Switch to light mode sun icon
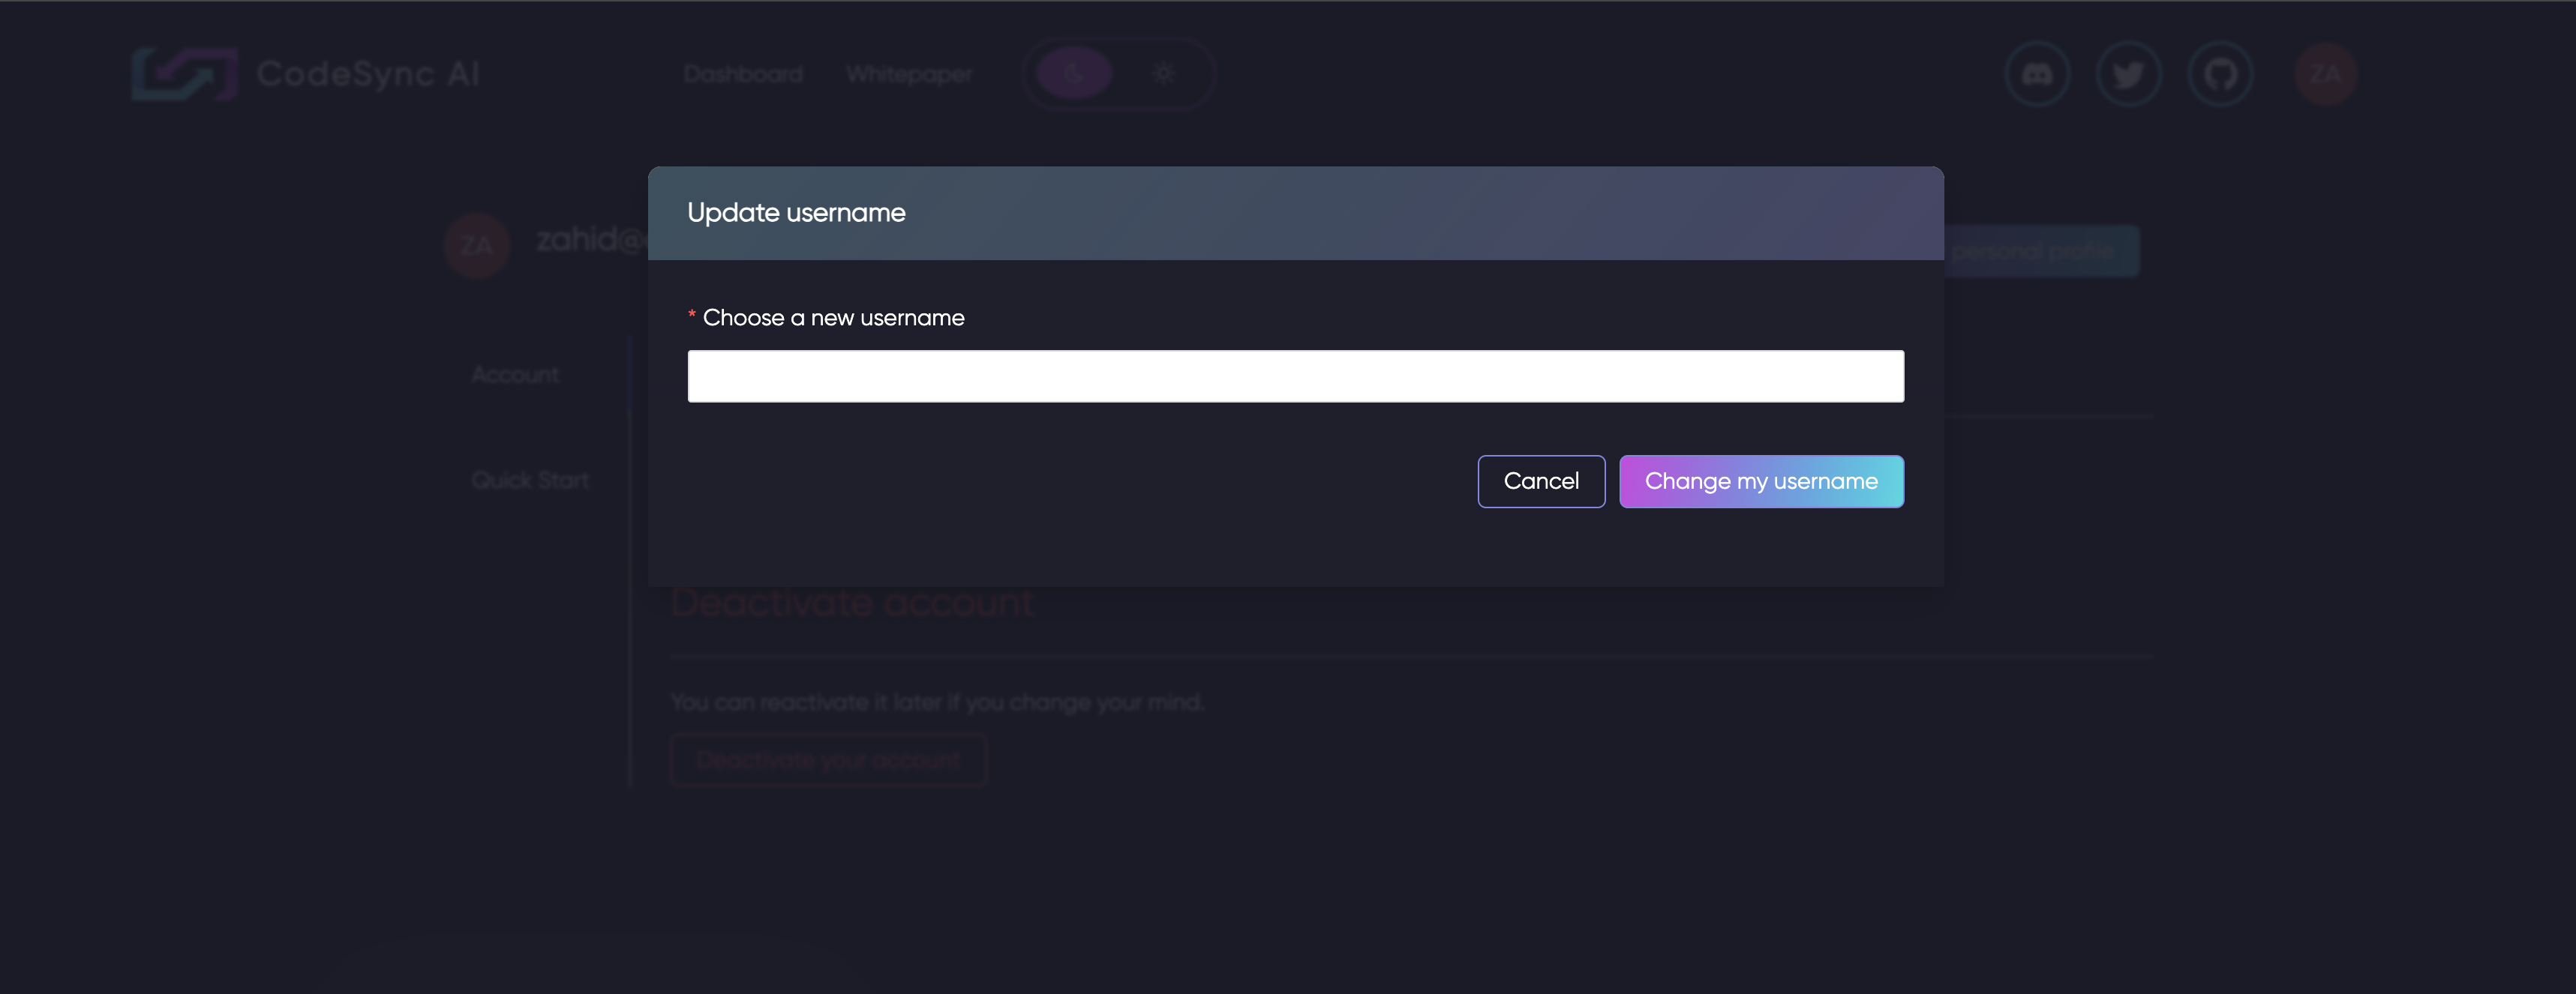 (x=1163, y=73)
